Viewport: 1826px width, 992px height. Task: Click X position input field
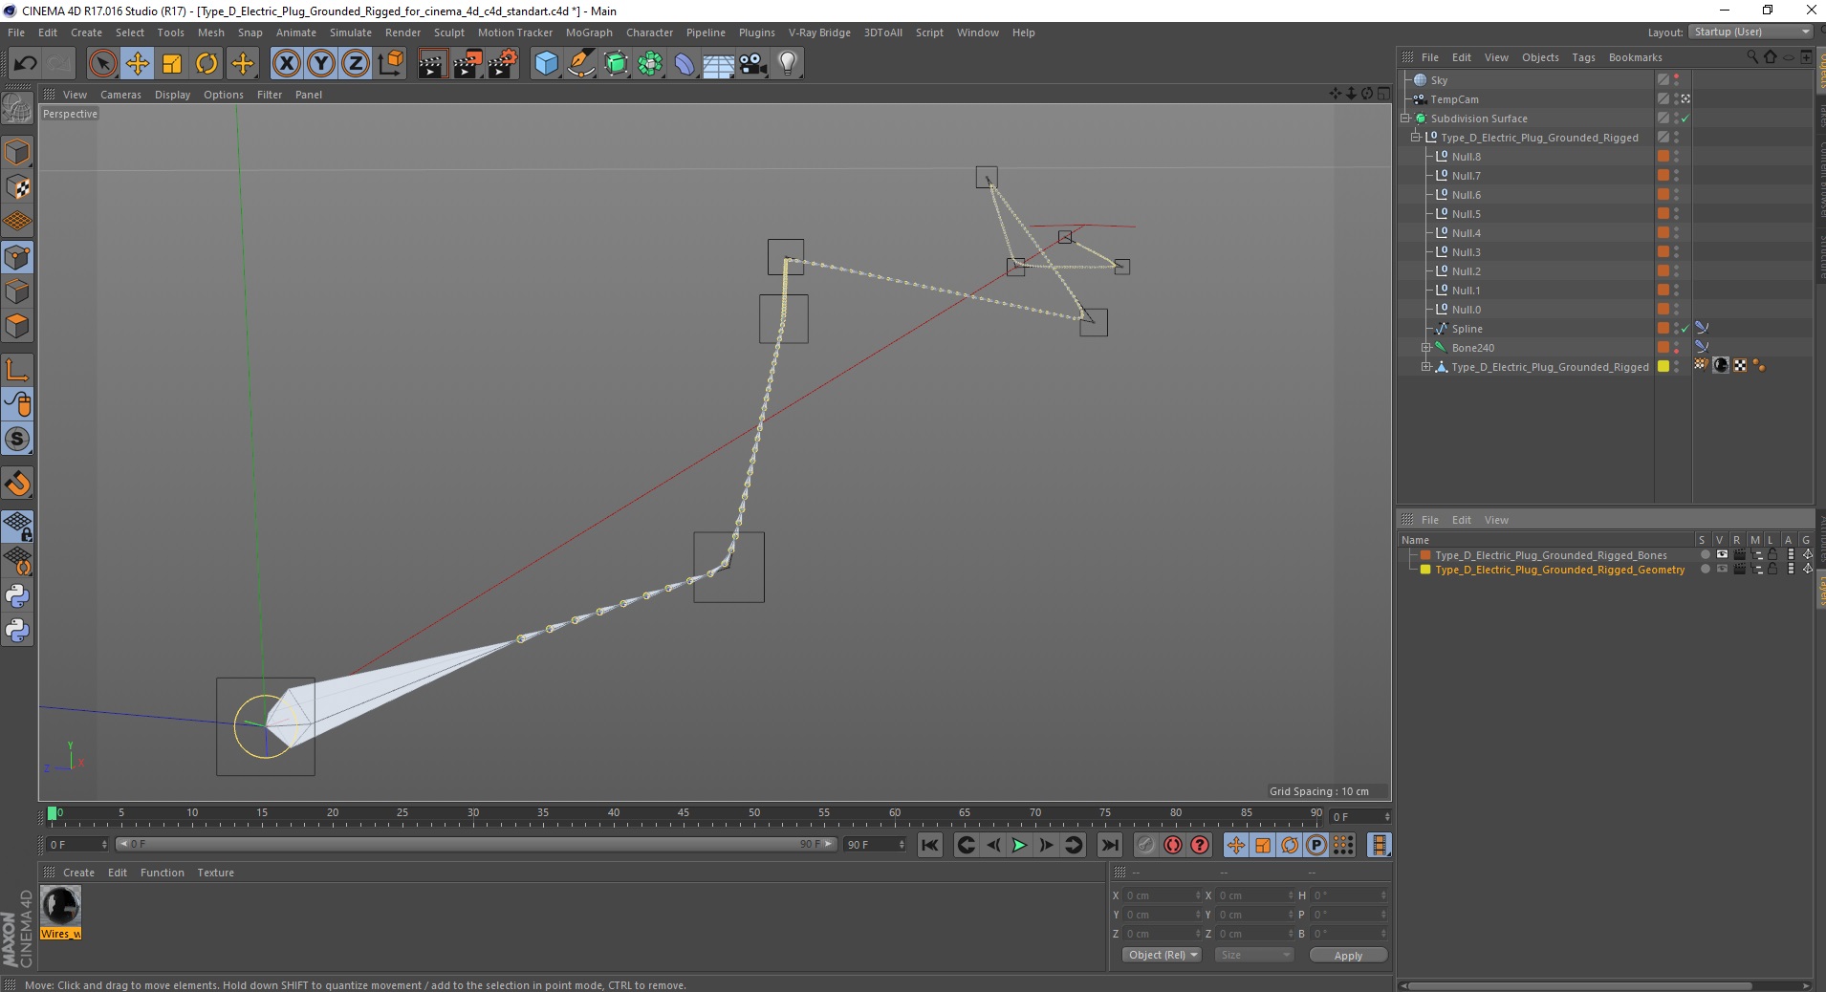click(x=1162, y=895)
